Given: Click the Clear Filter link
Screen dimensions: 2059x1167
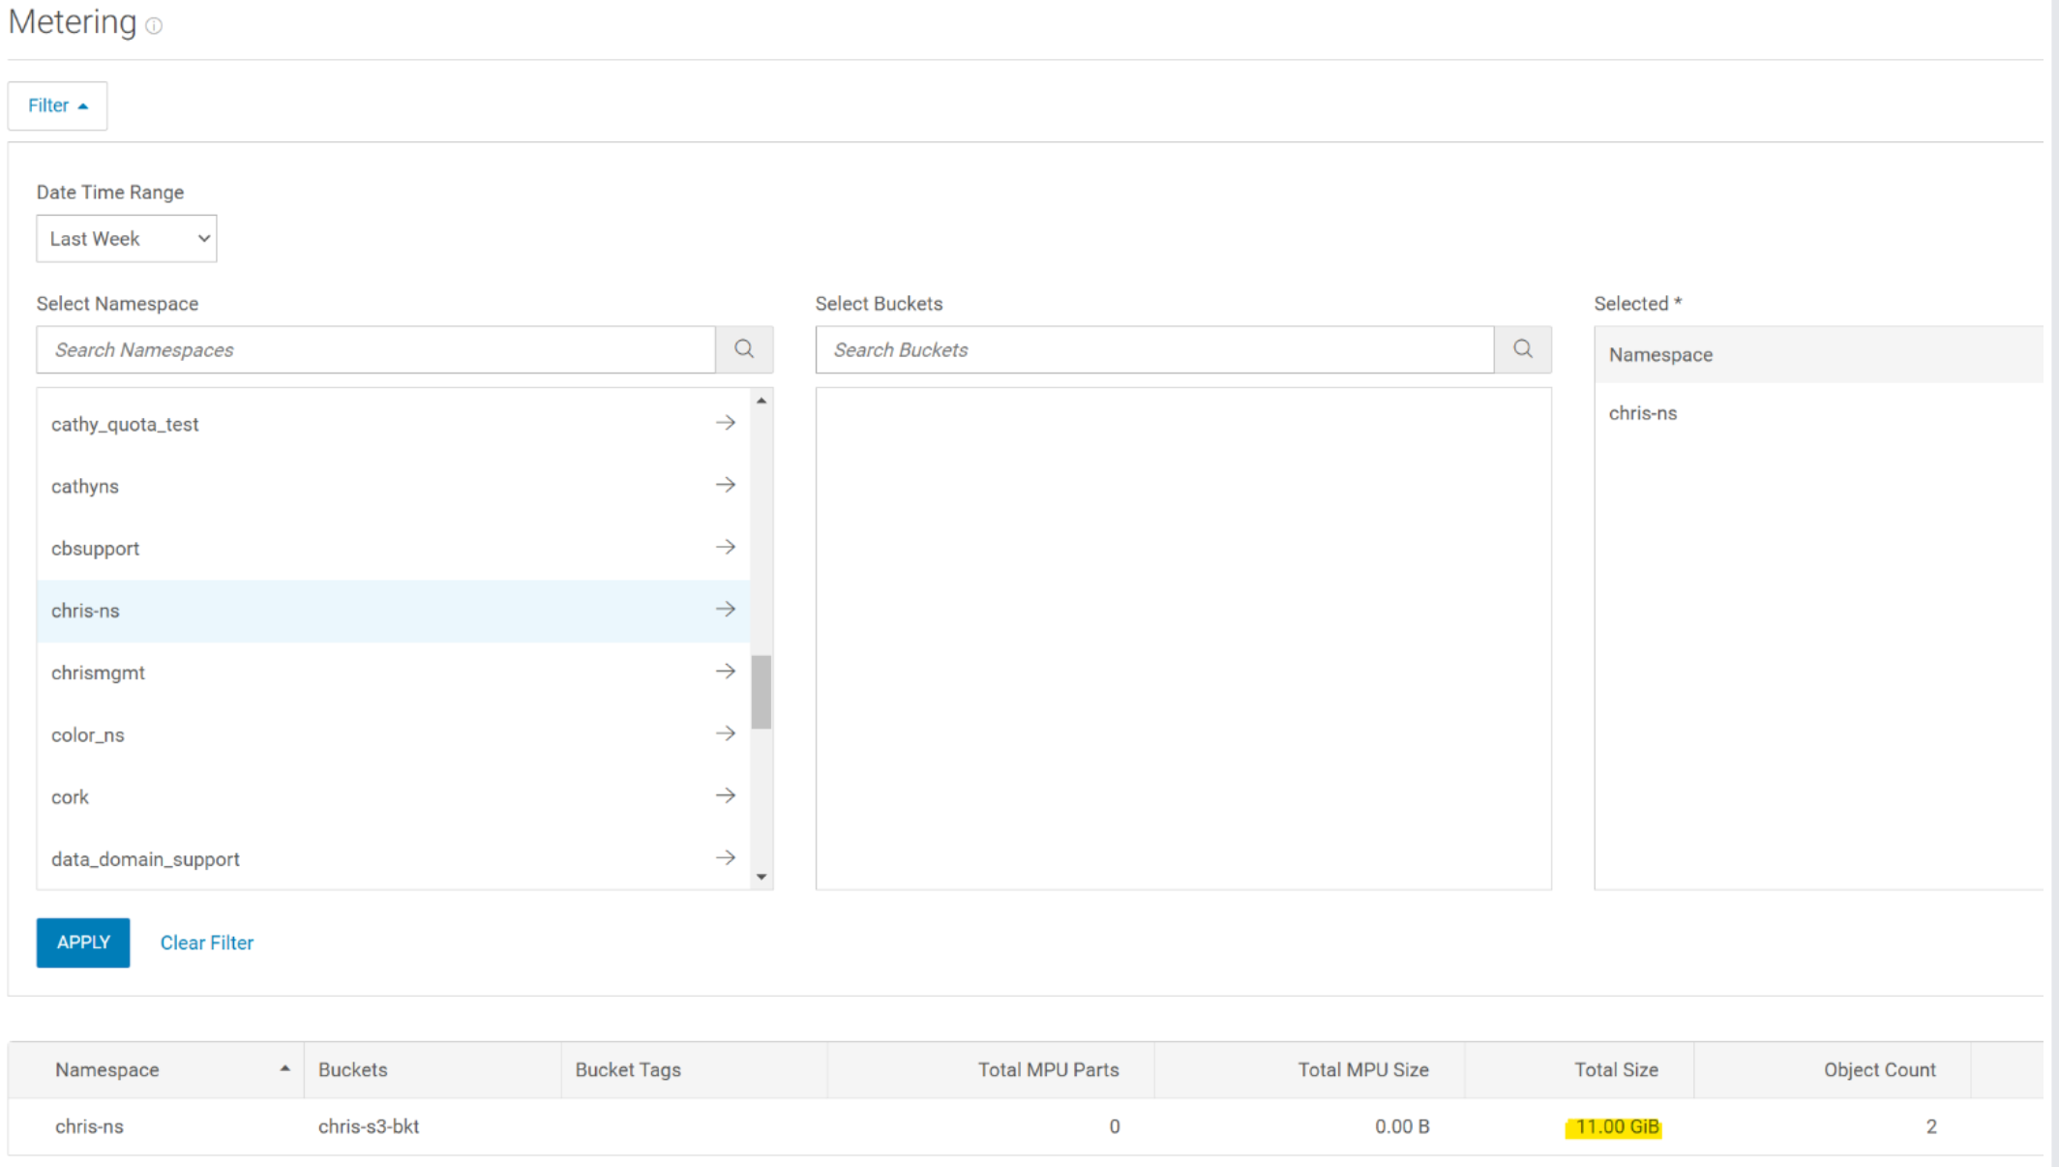Looking at the screenshot, I should (206, 943).
